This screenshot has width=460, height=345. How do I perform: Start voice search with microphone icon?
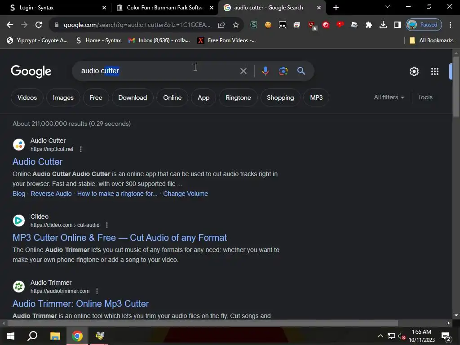coord(265,71)
